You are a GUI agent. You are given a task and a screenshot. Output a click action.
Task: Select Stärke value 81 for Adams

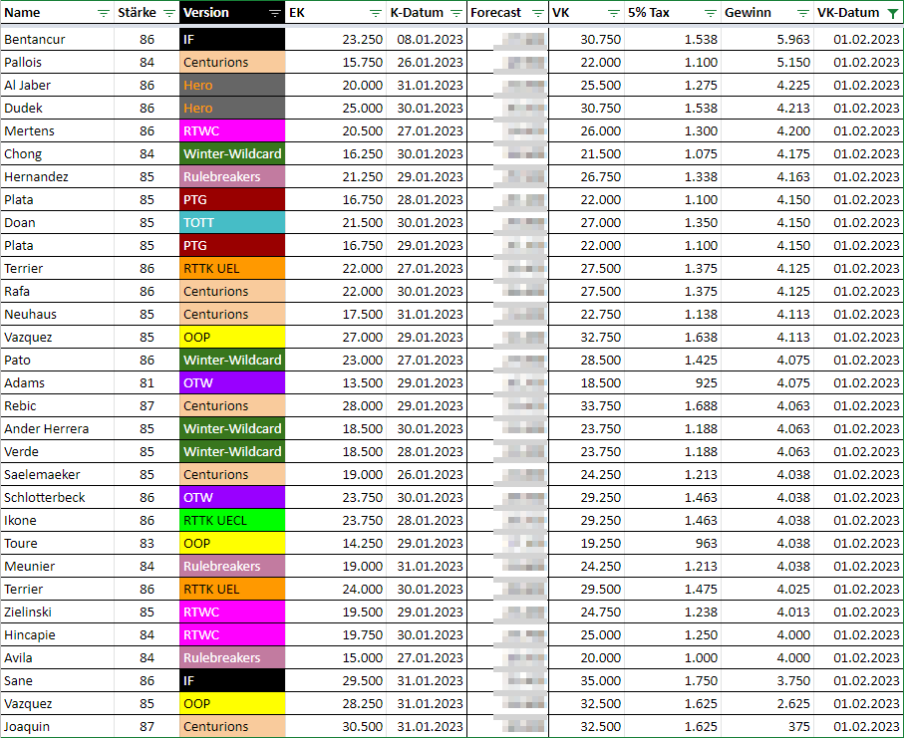click(x=148, y=383)
